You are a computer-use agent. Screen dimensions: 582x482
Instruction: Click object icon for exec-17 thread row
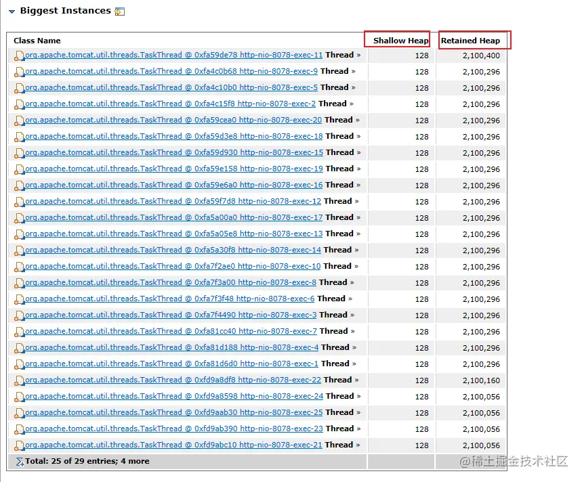pyautogui.click(x=19, y=218)
